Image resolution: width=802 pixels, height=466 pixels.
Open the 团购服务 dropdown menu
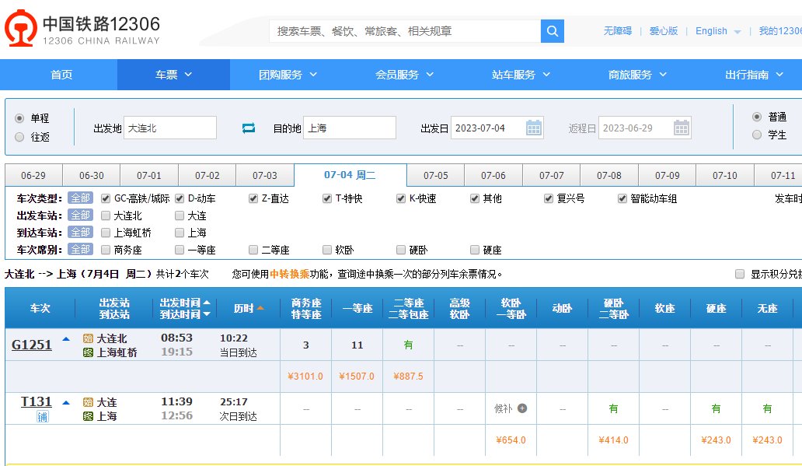(x=288, y=75)
